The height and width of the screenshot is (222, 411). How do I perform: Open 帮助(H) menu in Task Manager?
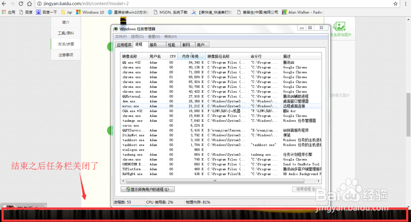click(x=171, y=37)
